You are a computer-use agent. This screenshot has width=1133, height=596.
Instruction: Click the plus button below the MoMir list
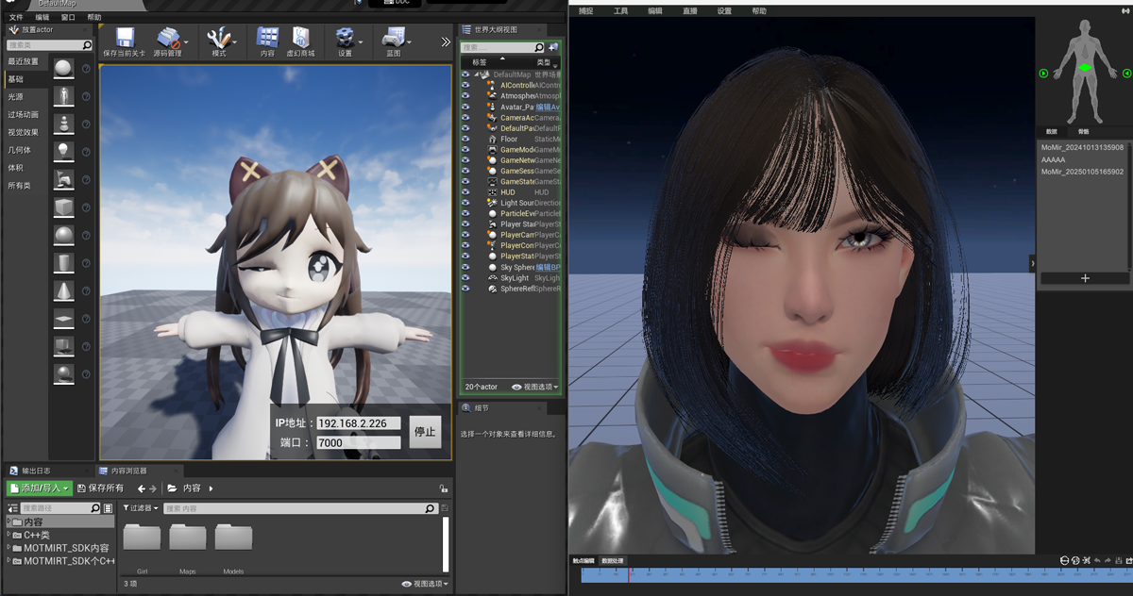pyautogui.click(x=1084, y=278)
